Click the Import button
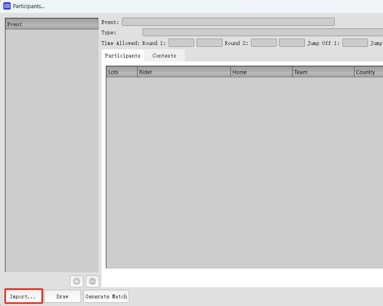This screenshot has width=383, height=306. 23,296
